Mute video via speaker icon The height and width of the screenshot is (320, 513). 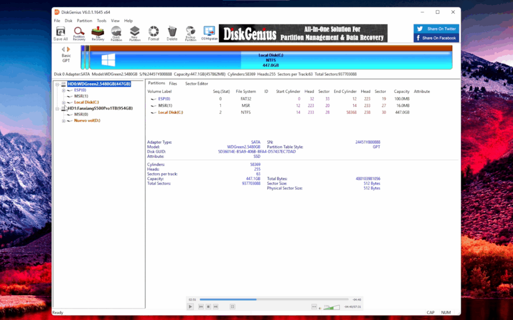[320, 308]
